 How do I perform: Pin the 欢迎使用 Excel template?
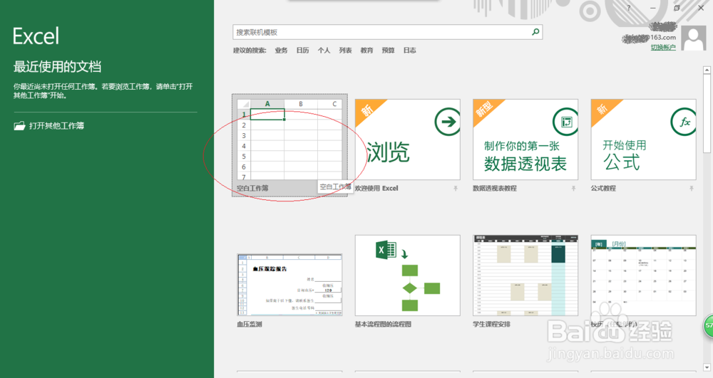pos(455,189)
